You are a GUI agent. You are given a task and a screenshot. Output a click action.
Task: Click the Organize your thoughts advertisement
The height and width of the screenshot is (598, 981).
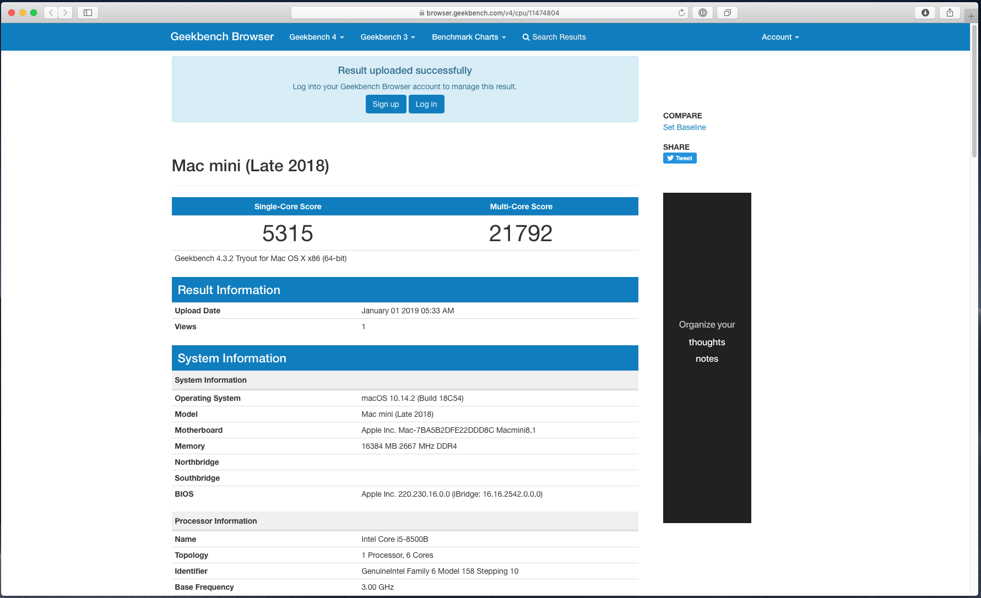pos(707,358)
